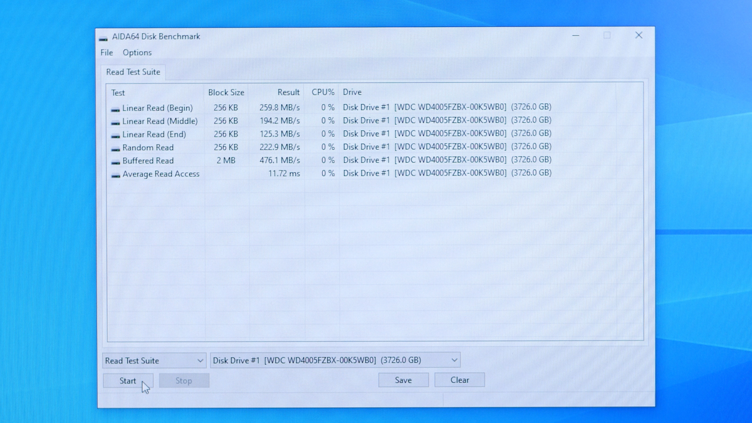Click the greyed-out Stop button
Viewport: 752px width, 423px height.
pyautogui.click(x=184, y=380)
